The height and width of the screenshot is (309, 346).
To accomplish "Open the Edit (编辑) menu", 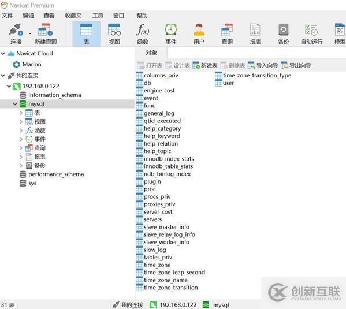I will click(x=28, y=16).
